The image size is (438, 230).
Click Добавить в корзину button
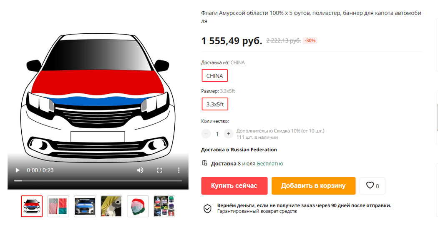tap(313, 185)
